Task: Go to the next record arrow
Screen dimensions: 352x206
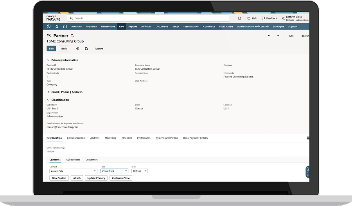Action: click(278, 35)
